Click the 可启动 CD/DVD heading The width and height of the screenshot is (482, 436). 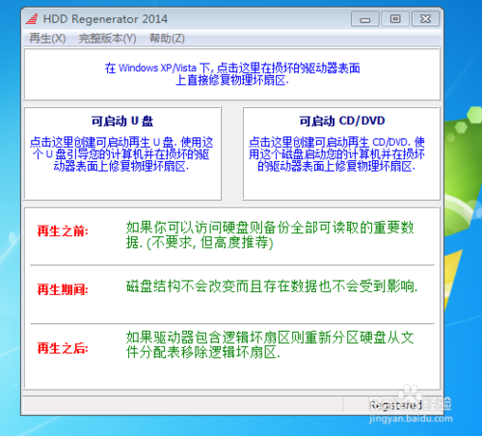[x=342, y=121]
